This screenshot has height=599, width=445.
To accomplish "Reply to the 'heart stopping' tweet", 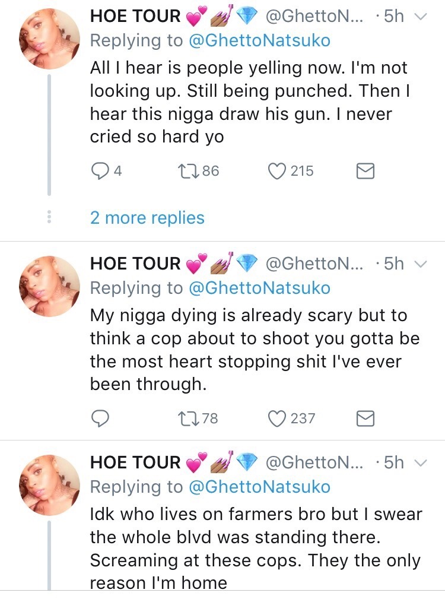I will pos(100,419).
